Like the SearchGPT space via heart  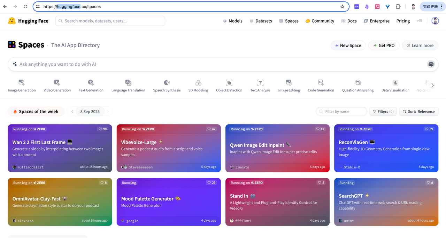click(429, 183)
